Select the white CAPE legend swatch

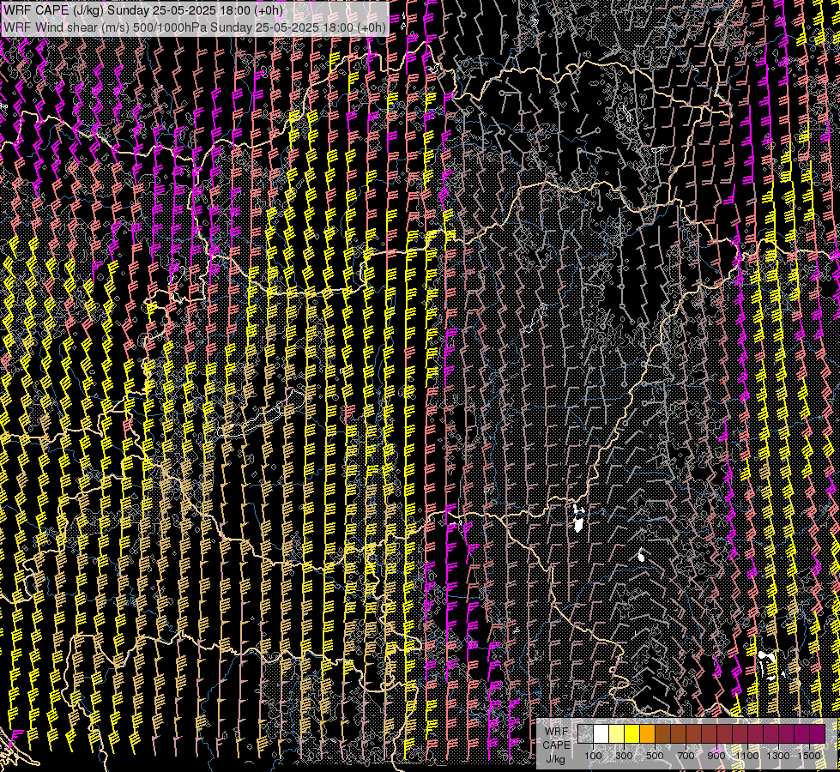pyautogui.click(x=601, y=733)
